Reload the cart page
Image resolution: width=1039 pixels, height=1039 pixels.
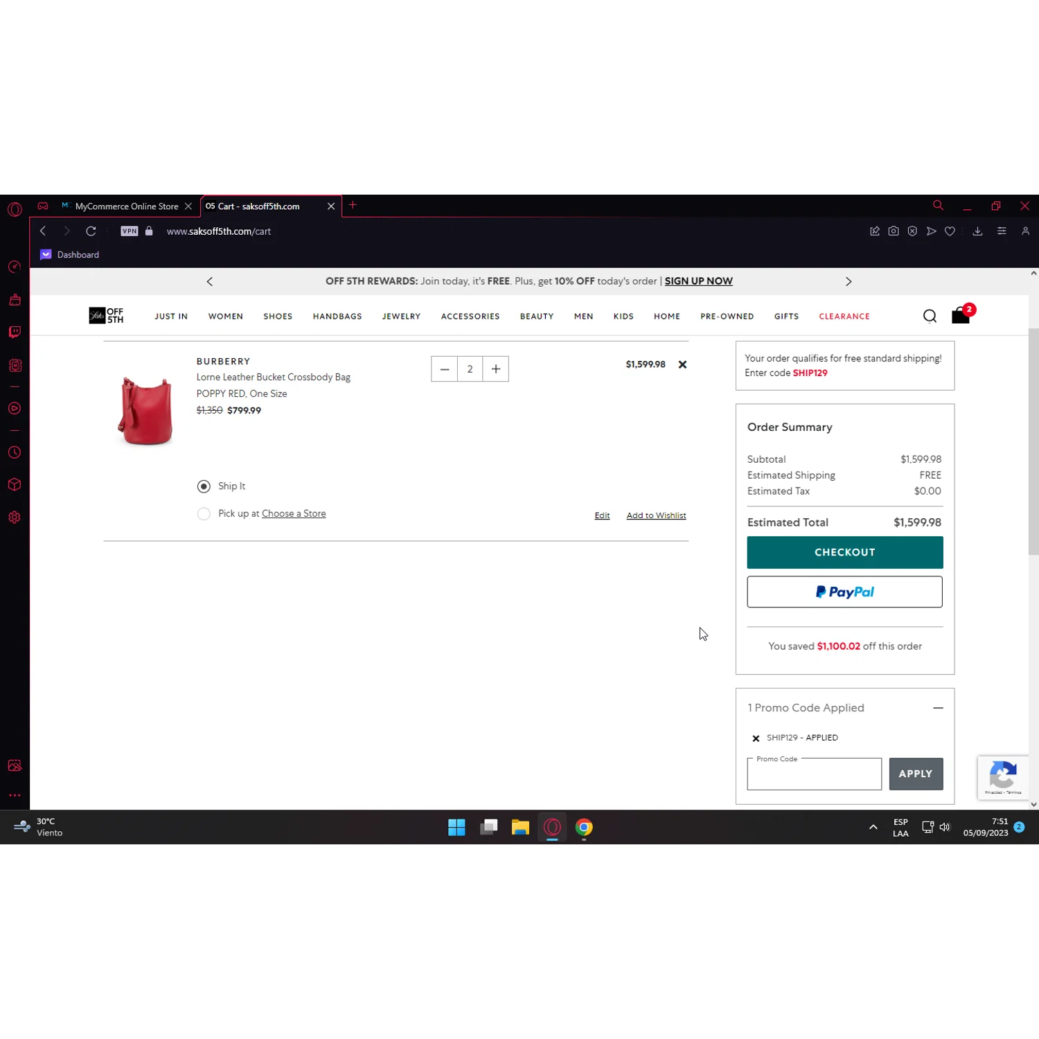(x=91, y=231)
